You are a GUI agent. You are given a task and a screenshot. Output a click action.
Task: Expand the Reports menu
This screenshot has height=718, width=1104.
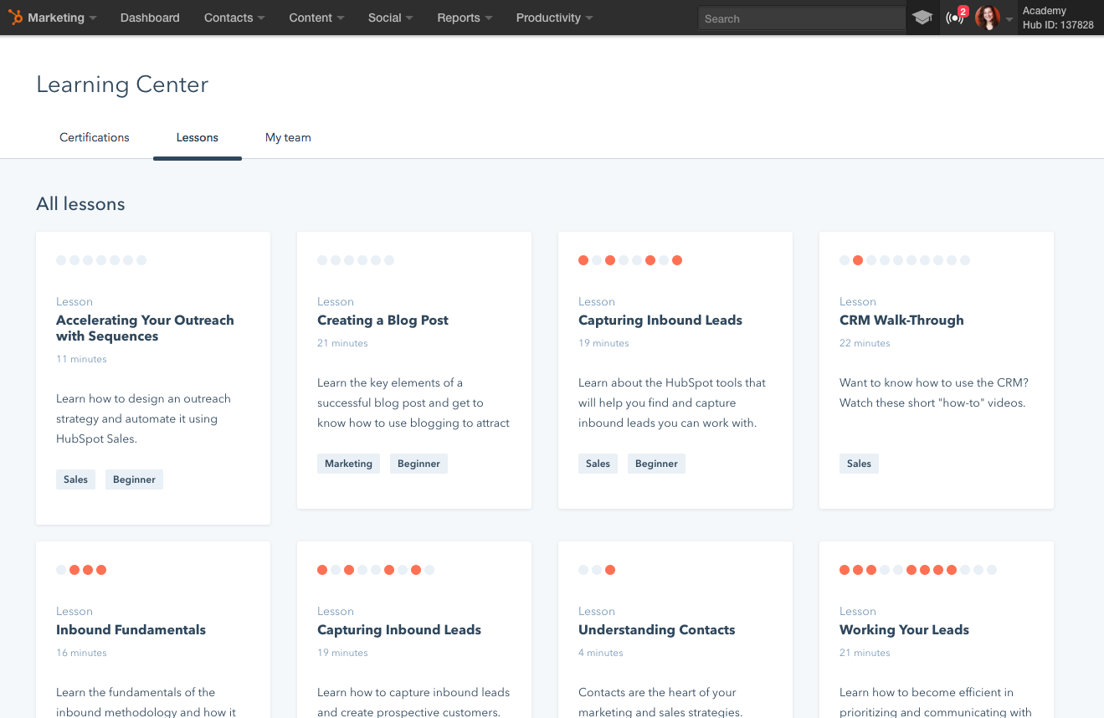465,18
